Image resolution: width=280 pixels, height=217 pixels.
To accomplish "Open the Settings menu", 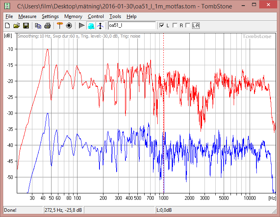I will coord(50,16).
